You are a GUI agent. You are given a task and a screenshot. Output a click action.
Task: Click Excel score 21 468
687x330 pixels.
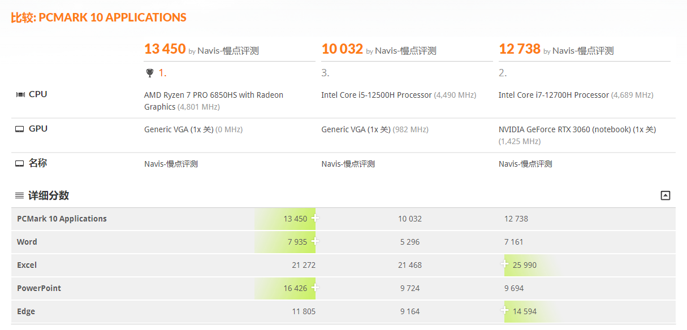pyautogui.click(x=410, y=265)
